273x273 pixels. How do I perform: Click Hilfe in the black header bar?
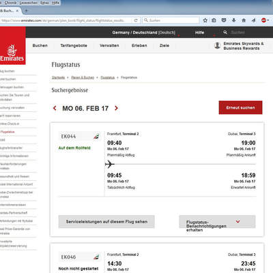point(199,33)
